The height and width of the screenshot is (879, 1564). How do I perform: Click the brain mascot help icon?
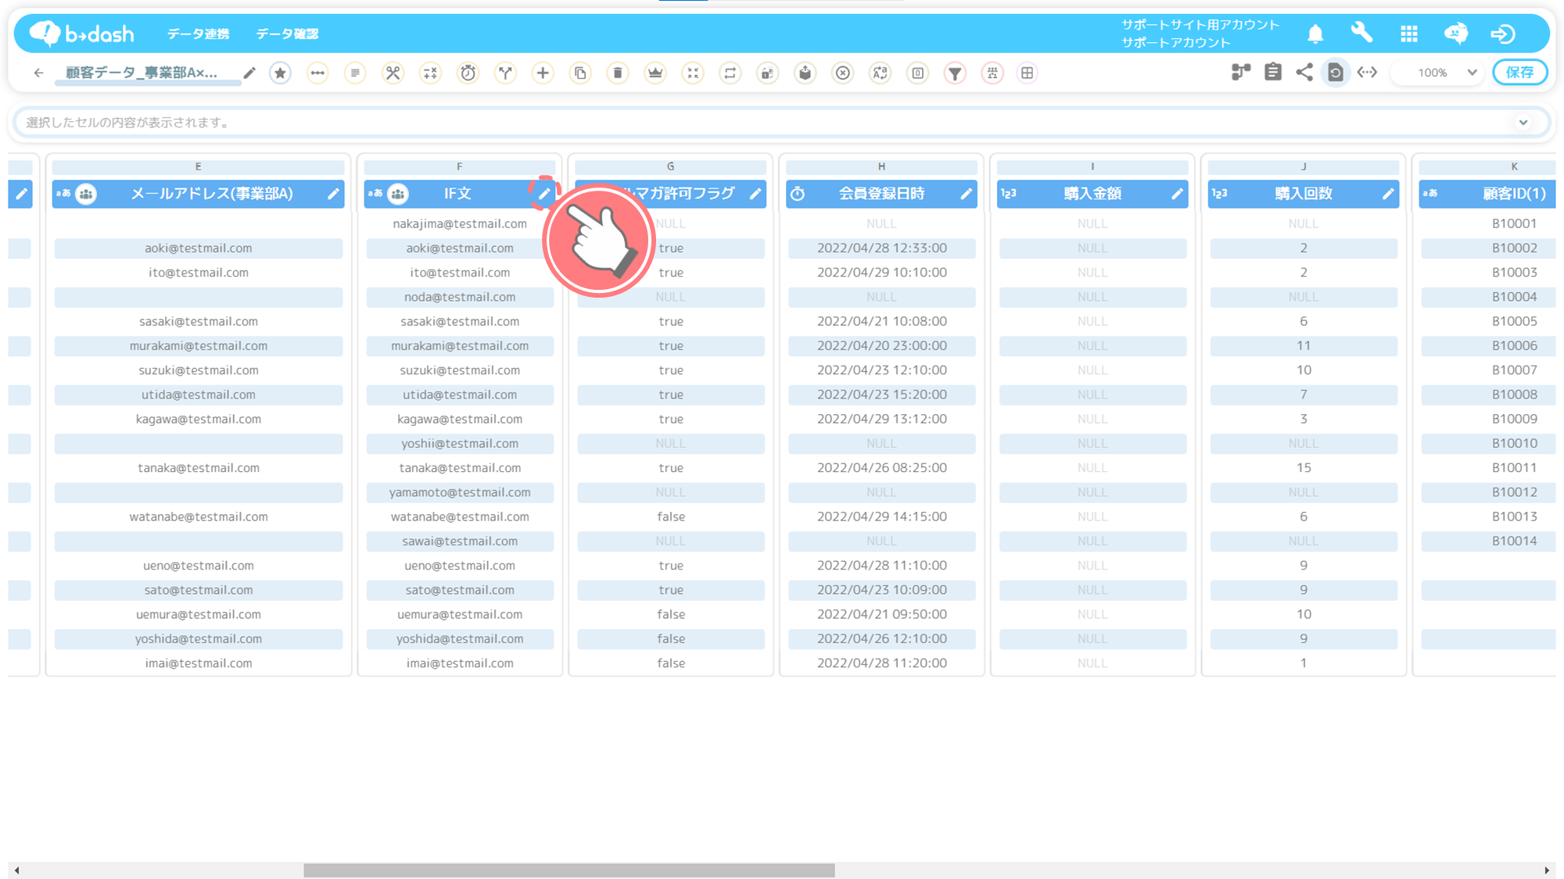pos(1456,34)
